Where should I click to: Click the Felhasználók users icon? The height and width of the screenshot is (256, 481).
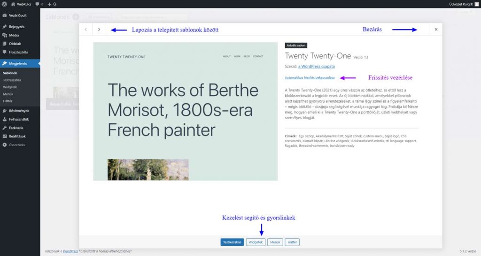(x=5, y=120)
